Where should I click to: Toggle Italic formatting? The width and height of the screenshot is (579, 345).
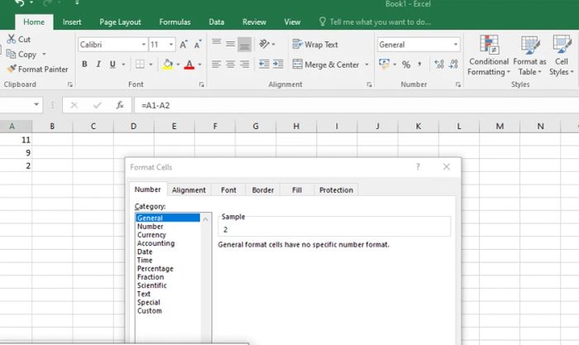[x=98, y=65]
